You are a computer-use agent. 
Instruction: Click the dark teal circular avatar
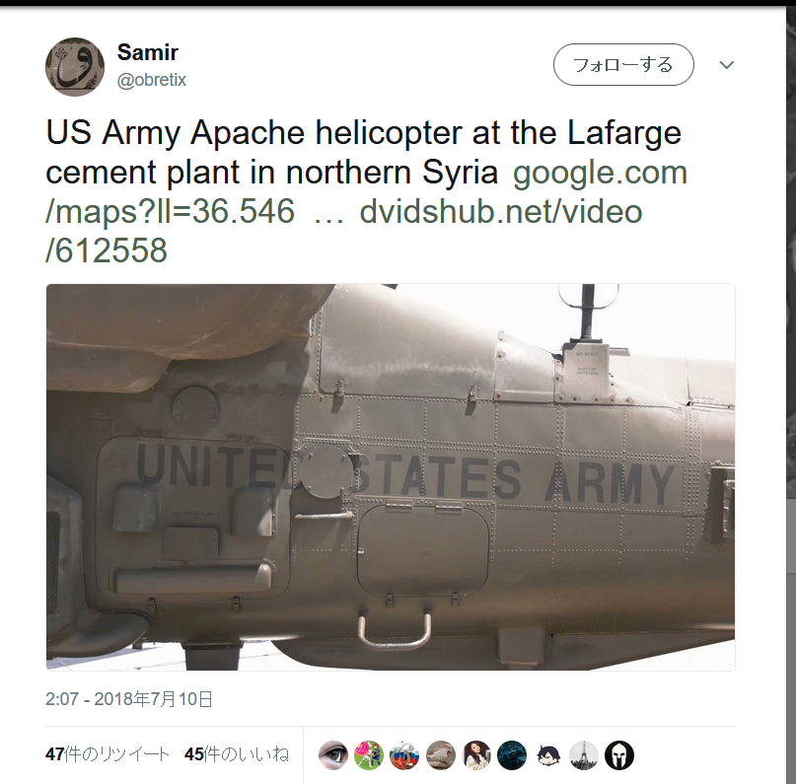[x=512, y=755]
